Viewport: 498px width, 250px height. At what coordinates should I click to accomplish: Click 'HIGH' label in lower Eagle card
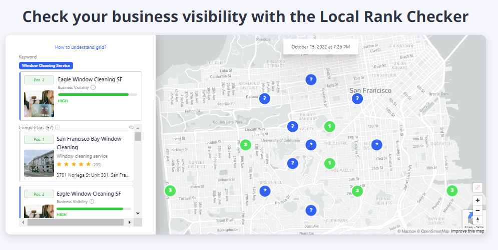coord(62,215)
